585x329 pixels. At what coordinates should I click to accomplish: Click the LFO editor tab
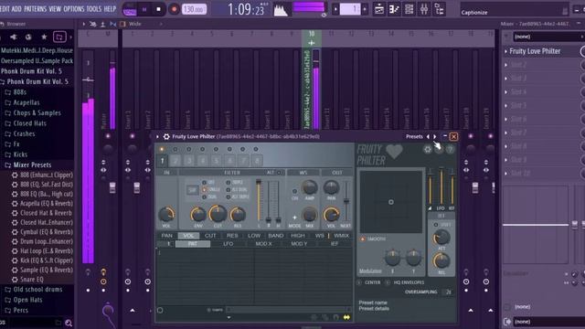(x=228, y=244)
